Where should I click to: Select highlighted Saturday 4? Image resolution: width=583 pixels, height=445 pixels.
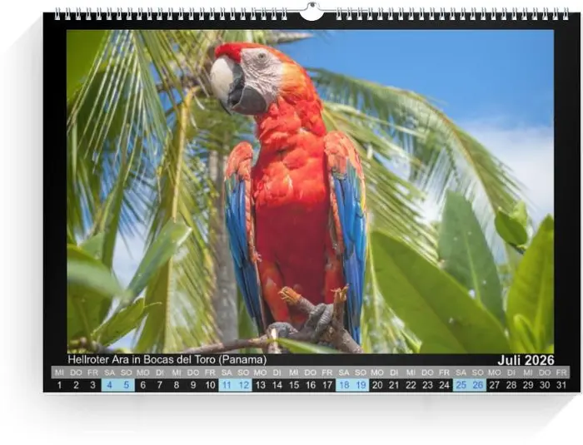109,385
